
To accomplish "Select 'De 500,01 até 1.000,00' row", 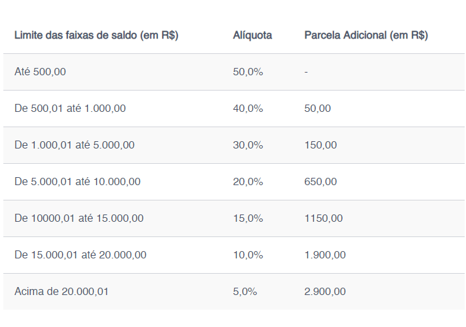I will tap(70, 109).
